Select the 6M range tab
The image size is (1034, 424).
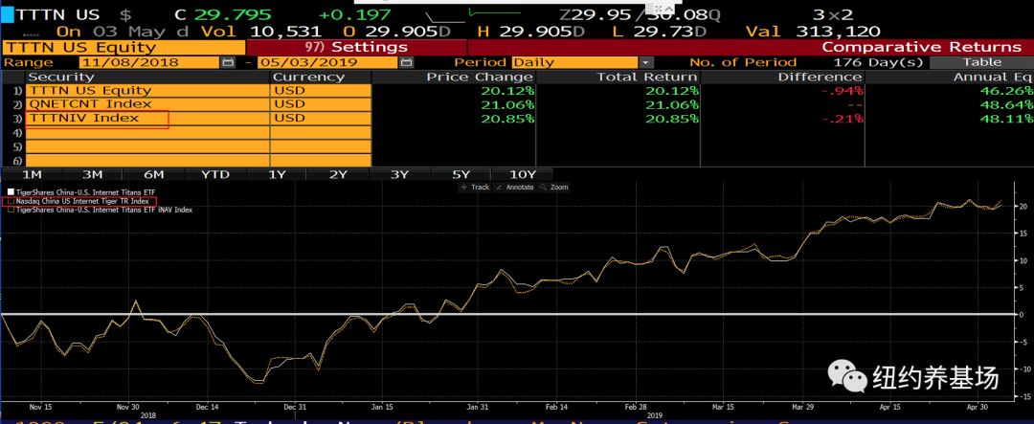153,174
